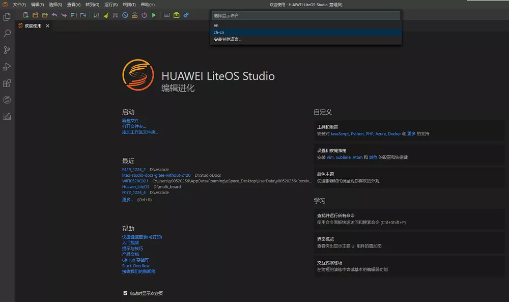Click the left panel layout toolbar icon
Image resolution: width=509 pixels, height=302 pixels.
(74, 15)
